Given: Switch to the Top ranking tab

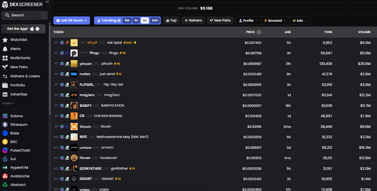Looking at the screenshot, I should click(x=171, y=20).
